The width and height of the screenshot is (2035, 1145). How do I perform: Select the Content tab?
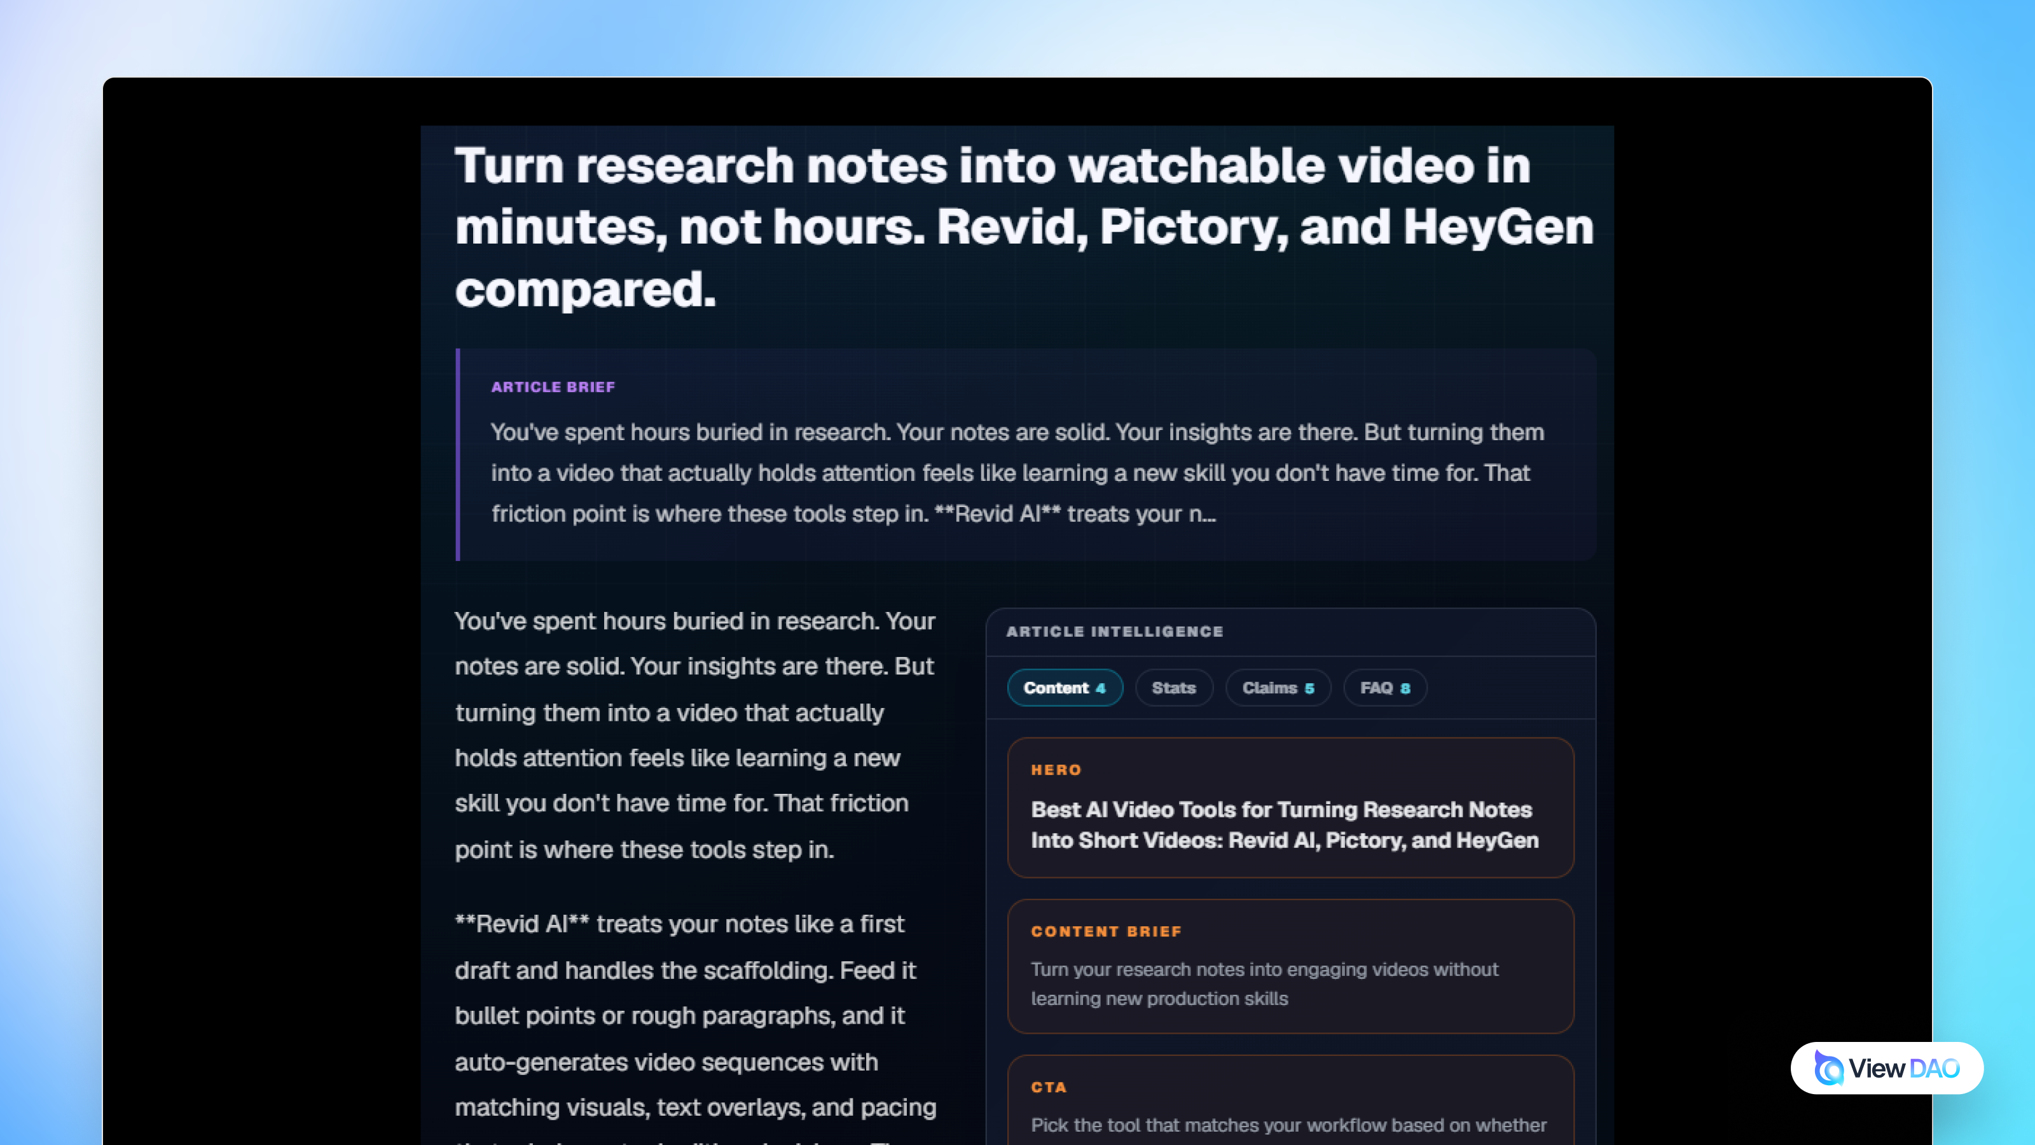pos(1064,688)
